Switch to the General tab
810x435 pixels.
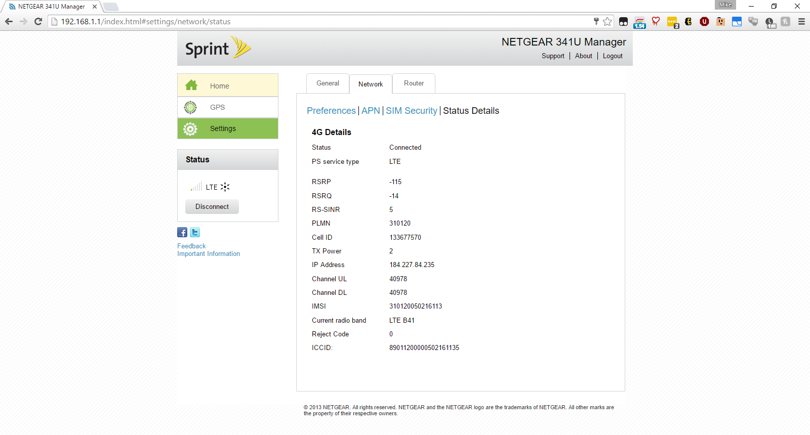[328, 83]
